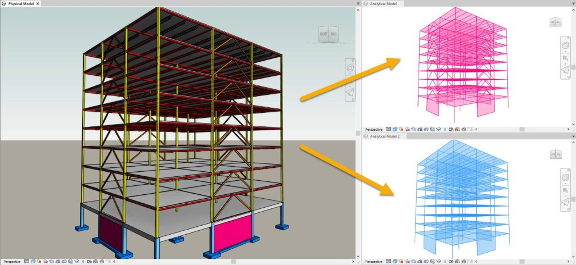The width and height of the screenshot is (576, 265).
Task: Open Temporary View Properties in Analytical Model view
Action: (451, 129)
